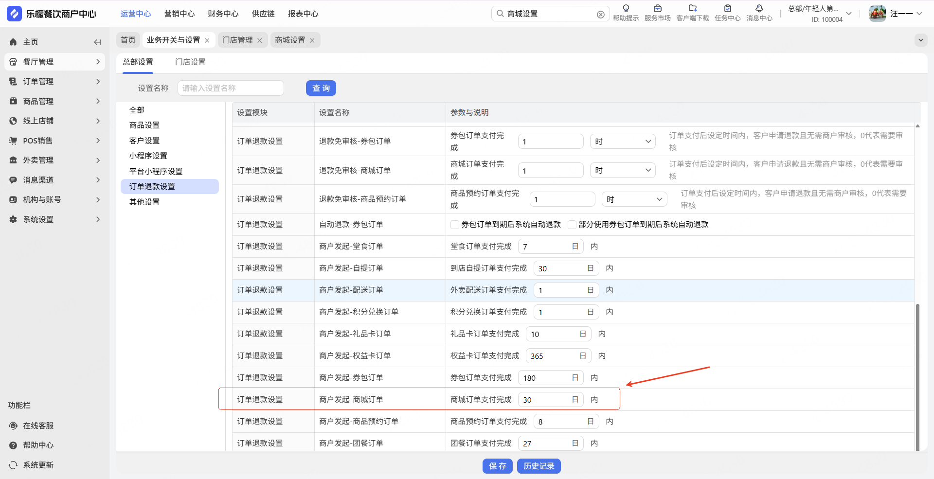
Task: Open time unit dropdown for 退款免审核-券包订单
Action: click(622, 142)
